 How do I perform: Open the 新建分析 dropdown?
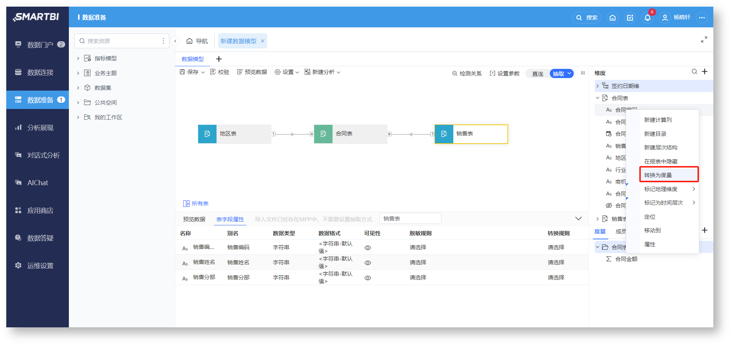click(322, 72)
